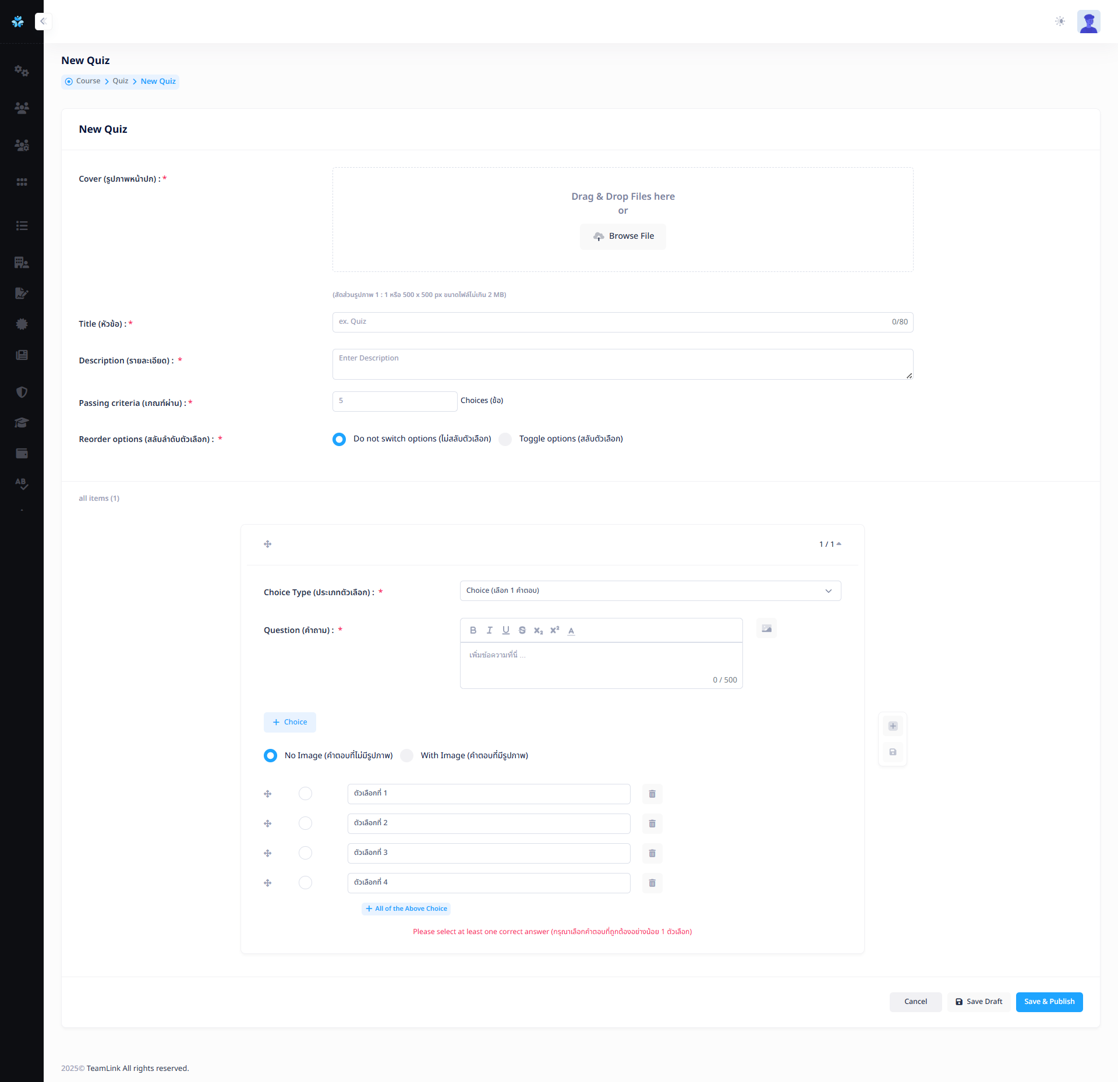Toggle the light/dark theme sun icon
Viewport: 1118px width, 1082px height.
click(1060, 21)
